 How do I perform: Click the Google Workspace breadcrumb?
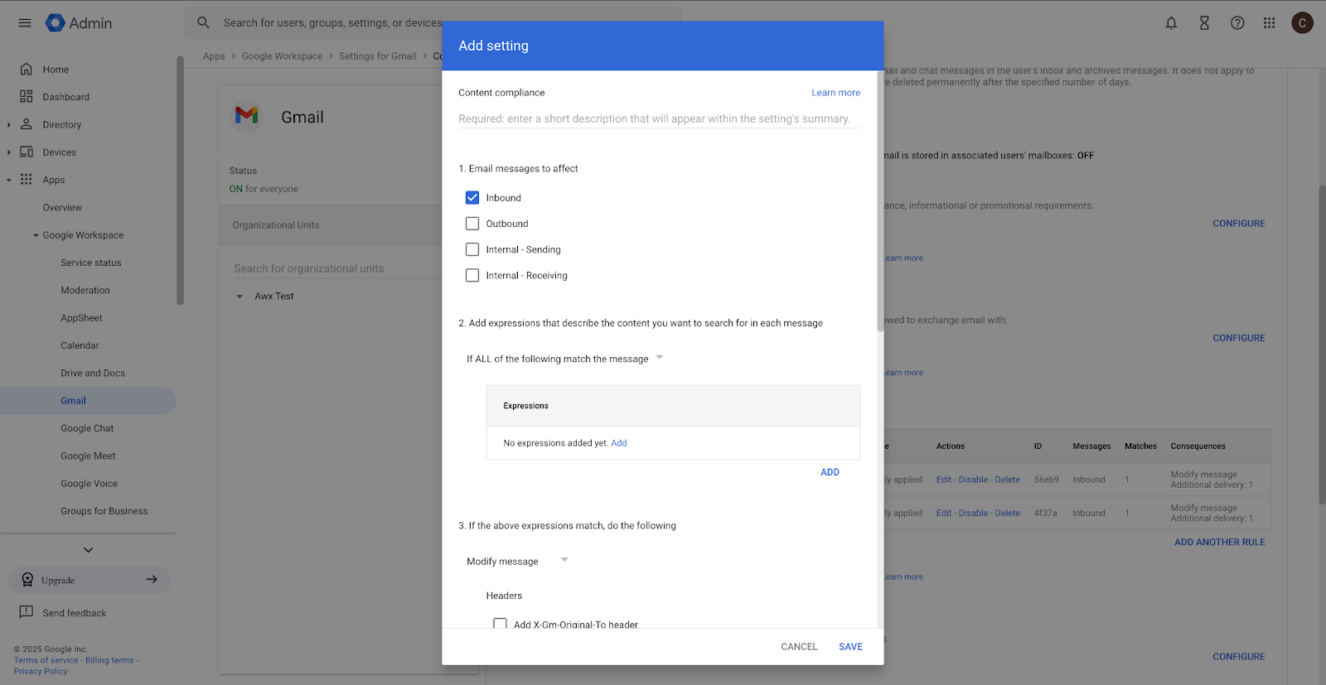pos(282,56)
